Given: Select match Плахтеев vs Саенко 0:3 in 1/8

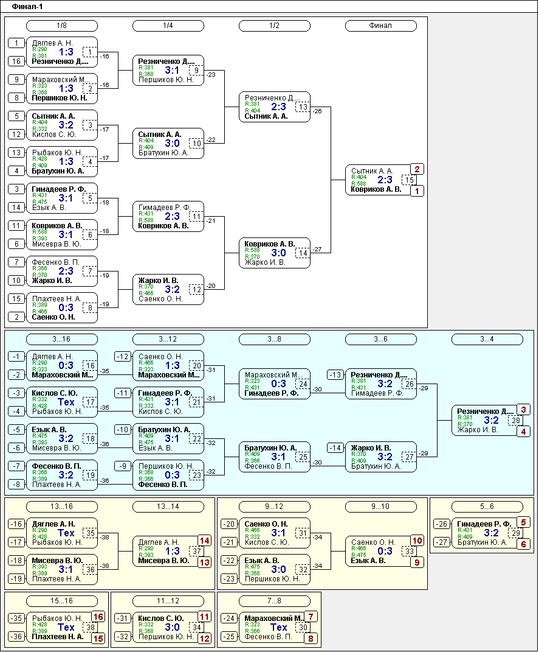Looking at the screenshot, I should pos(62,309).
